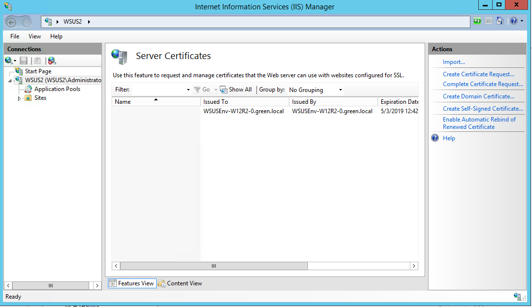This screenshot has height=307, width=532.
Task: Click the Show All button label
Action: 240,90
